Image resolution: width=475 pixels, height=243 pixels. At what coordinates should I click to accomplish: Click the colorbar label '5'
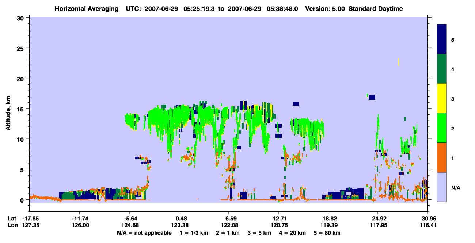(453, 39)
